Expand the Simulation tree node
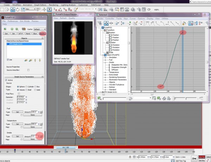 pos(105,57)
